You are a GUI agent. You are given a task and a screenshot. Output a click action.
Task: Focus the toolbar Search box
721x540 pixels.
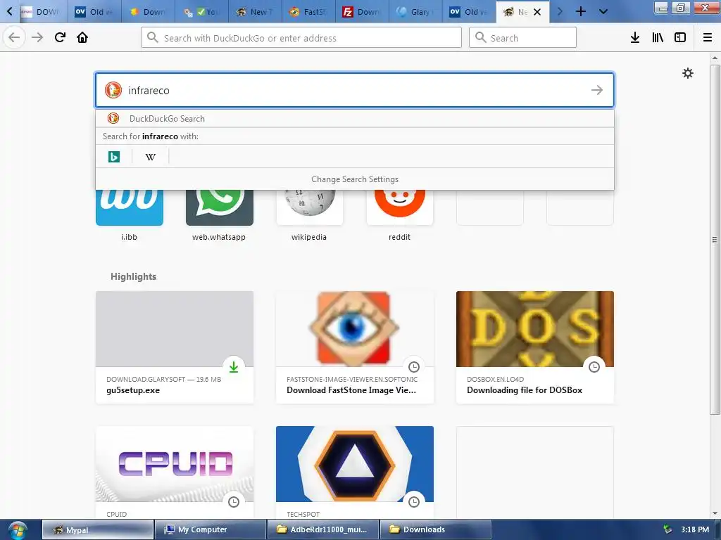[x=522, y=38]
